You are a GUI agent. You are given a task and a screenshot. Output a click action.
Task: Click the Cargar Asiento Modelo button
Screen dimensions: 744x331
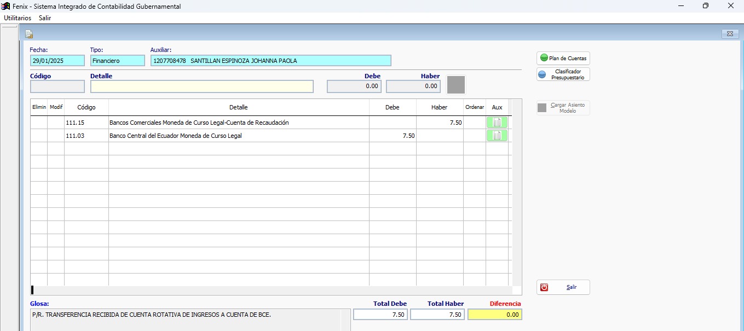(x=563, y=108)
